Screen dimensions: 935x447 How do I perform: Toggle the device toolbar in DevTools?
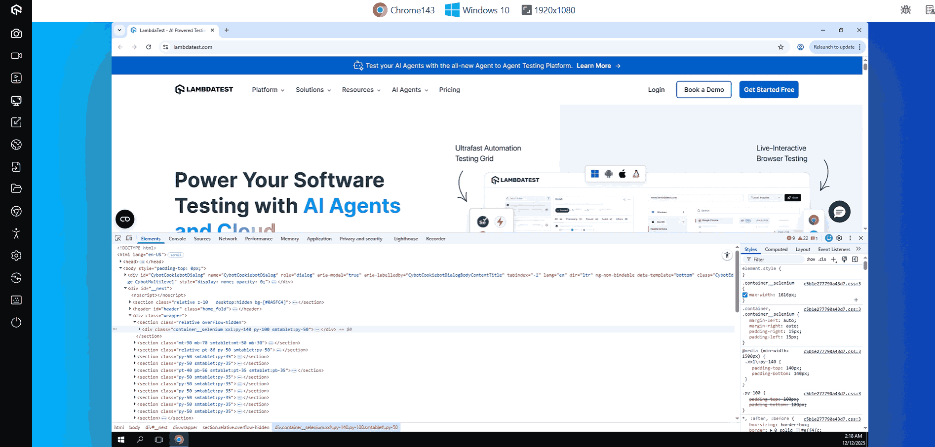coord(129,238)
